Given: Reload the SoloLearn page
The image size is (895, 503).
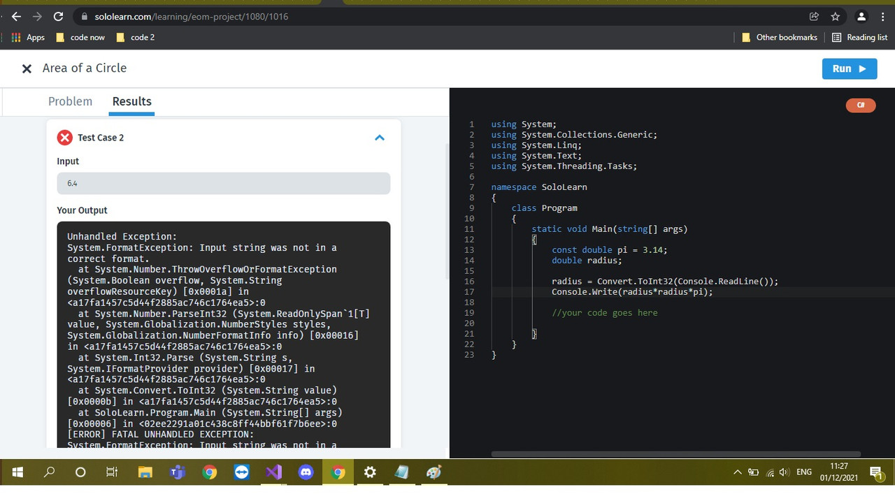Looking at the screenshot, I should 58,16.
